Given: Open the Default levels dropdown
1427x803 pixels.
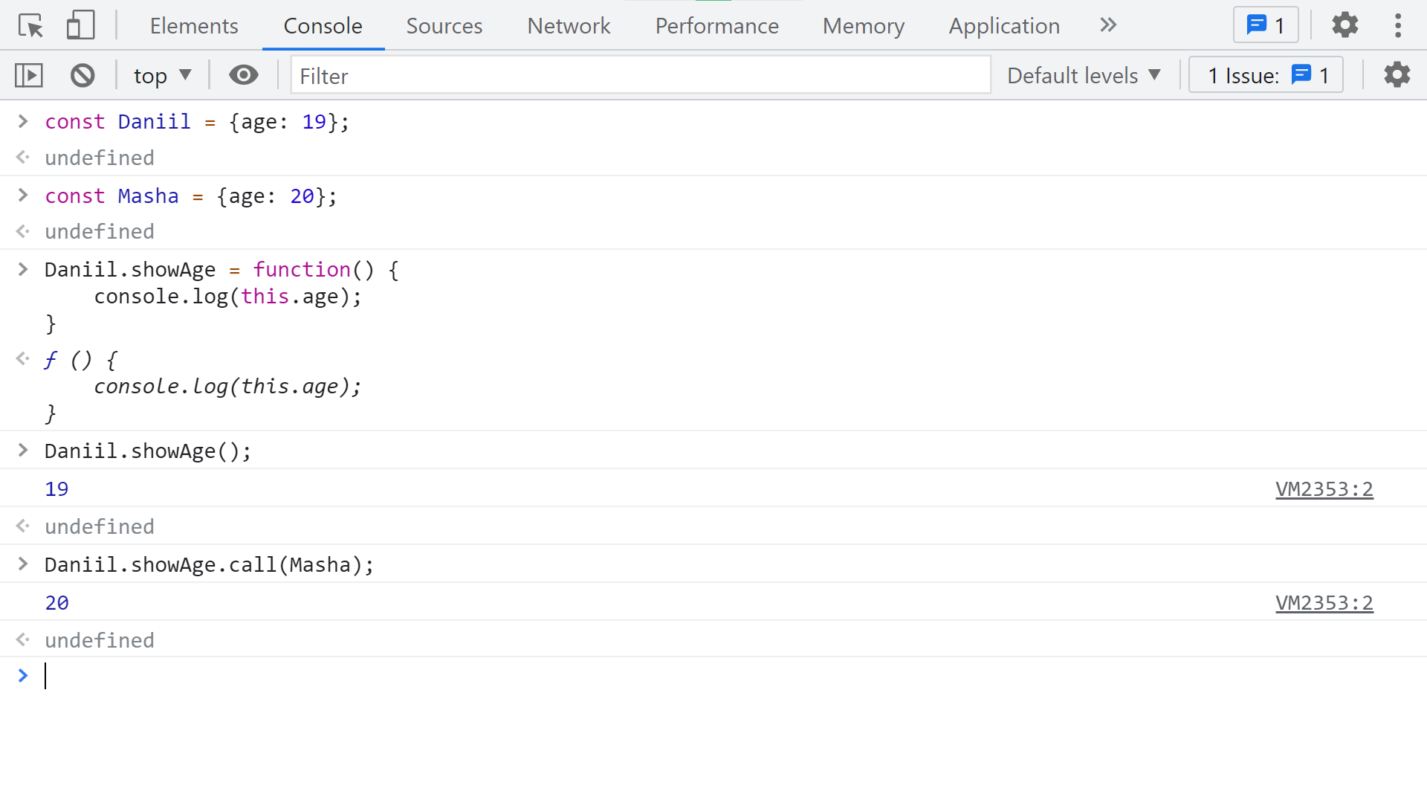Looking at the screenshot, I should click(1084, 75).
